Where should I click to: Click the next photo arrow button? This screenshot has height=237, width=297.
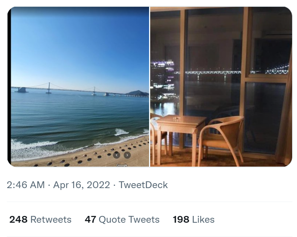tap(127, 155)
